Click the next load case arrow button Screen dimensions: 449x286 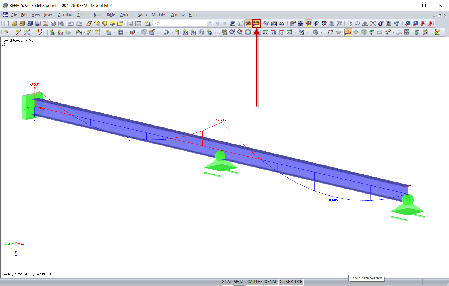click(225, 23)
